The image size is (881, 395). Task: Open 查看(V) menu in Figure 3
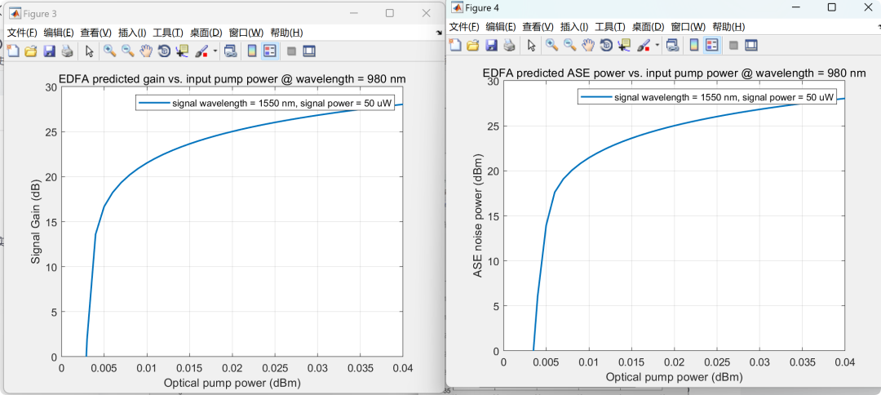pyautogui.click(x=96, y=33)
